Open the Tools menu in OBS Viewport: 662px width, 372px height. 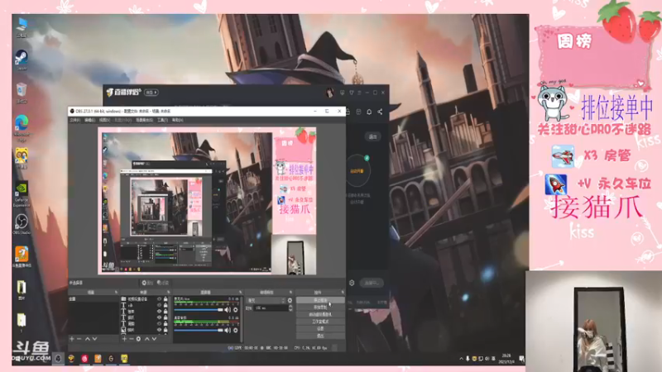163,120
